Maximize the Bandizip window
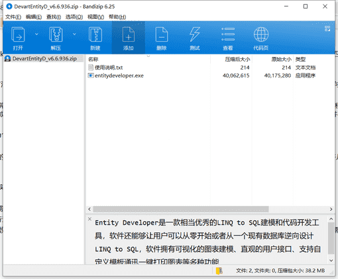This screenshot has height=279, width=338. 306,7
